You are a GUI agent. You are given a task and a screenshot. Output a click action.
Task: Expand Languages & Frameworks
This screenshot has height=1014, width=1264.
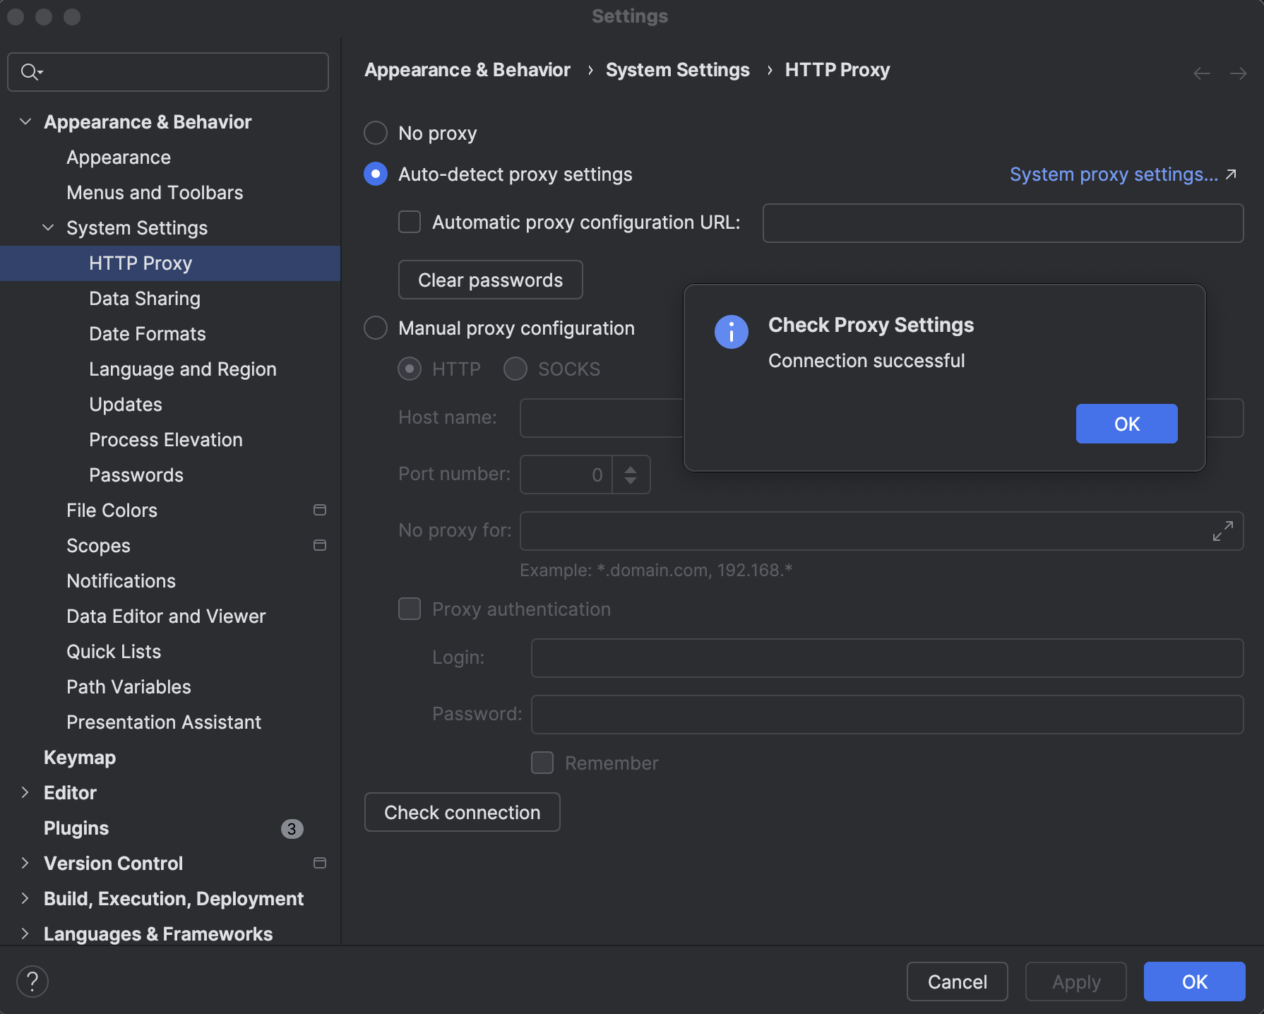point(25,934)
